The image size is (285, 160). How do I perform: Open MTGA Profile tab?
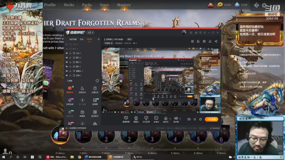click(50, 5)
